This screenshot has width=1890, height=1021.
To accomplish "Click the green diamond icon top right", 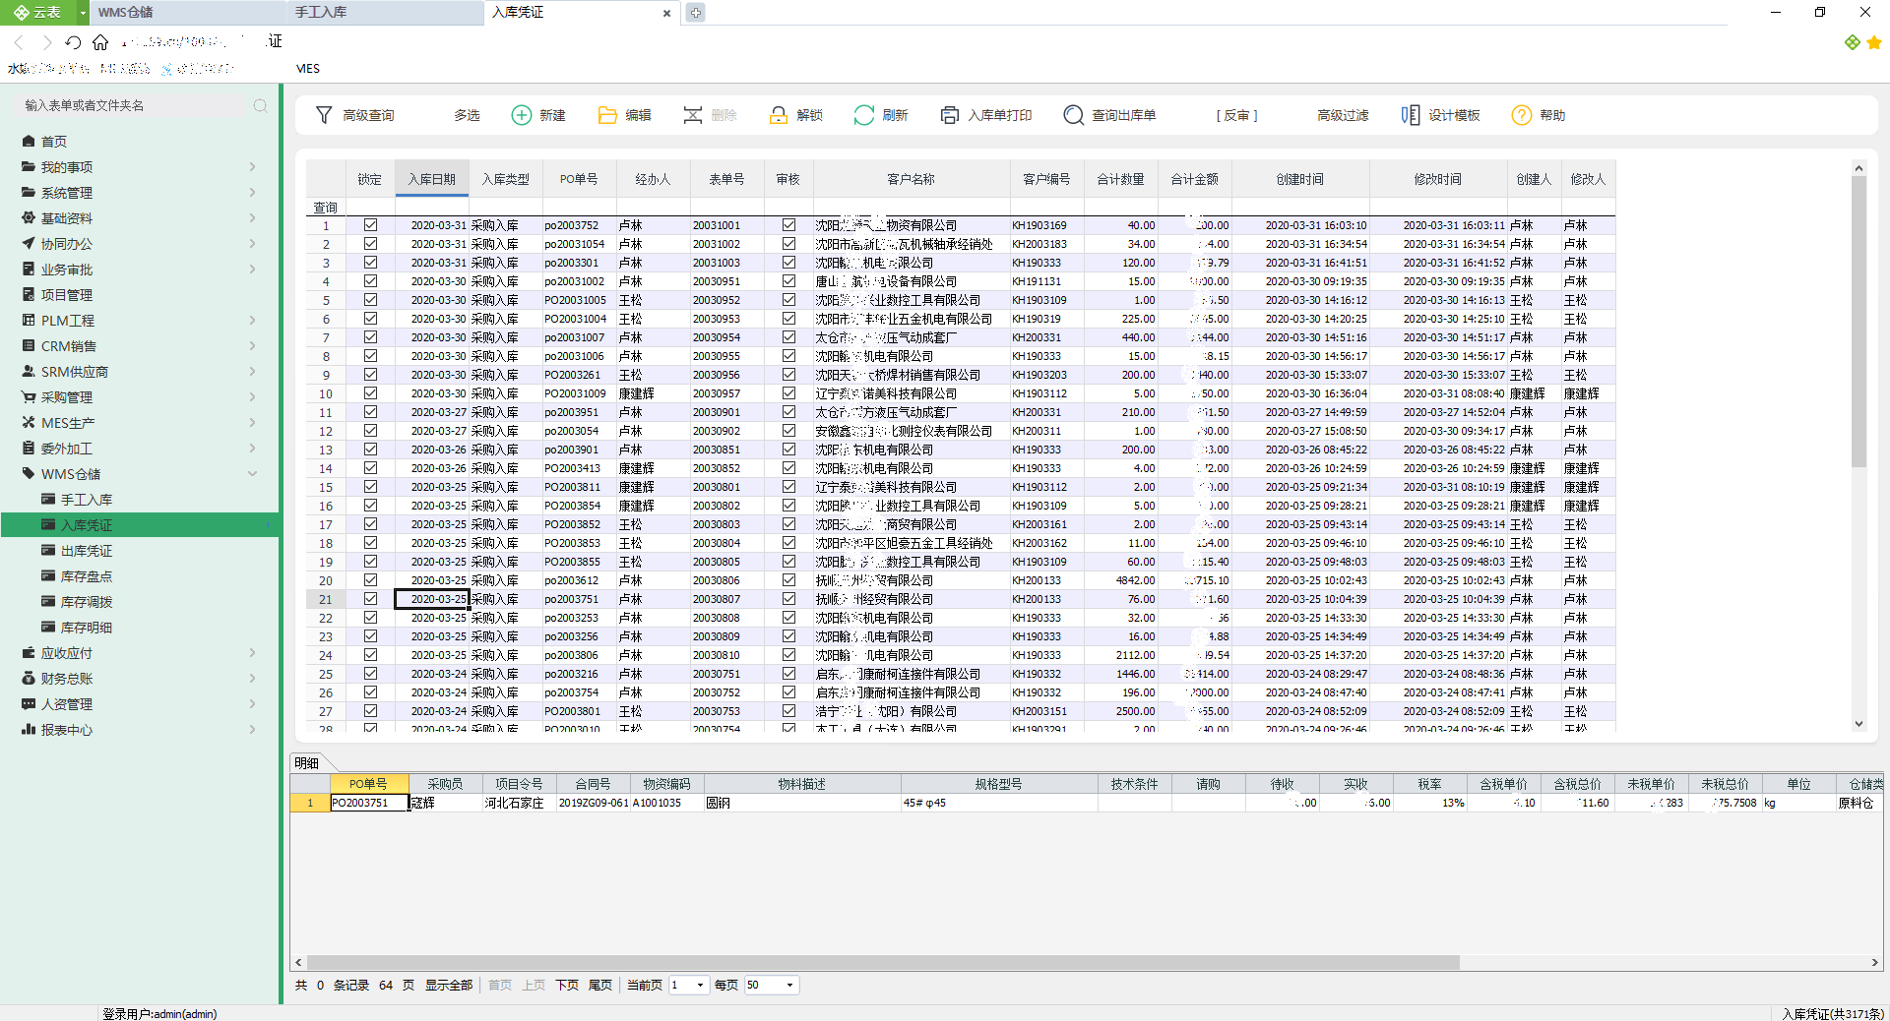I will (1853, 42).
